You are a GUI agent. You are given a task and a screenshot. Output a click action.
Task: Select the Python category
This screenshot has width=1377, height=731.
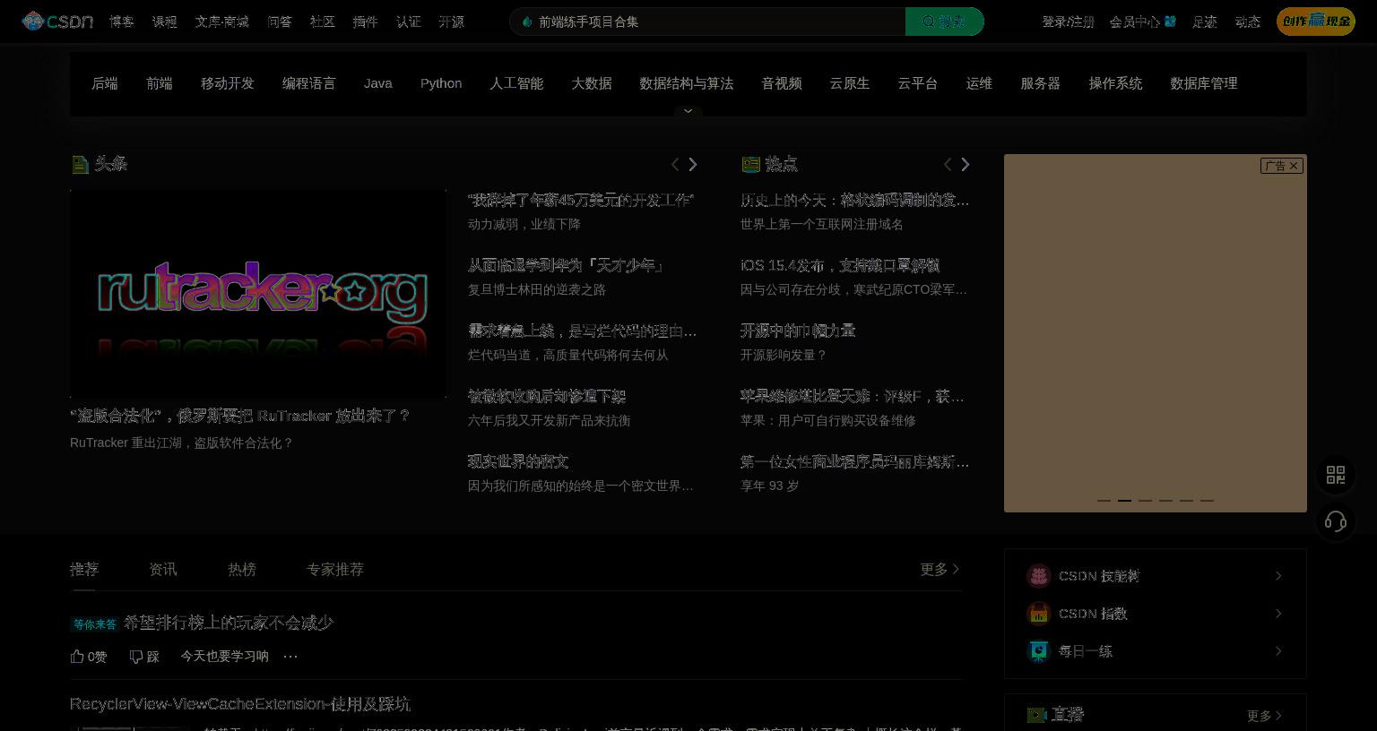tap(441, 83)
